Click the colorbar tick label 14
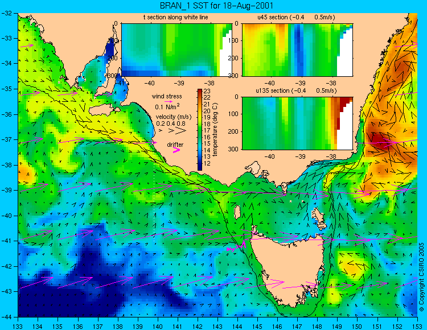Image resolution: width=427 pixels, height=330 pixels. pos(207,150)
